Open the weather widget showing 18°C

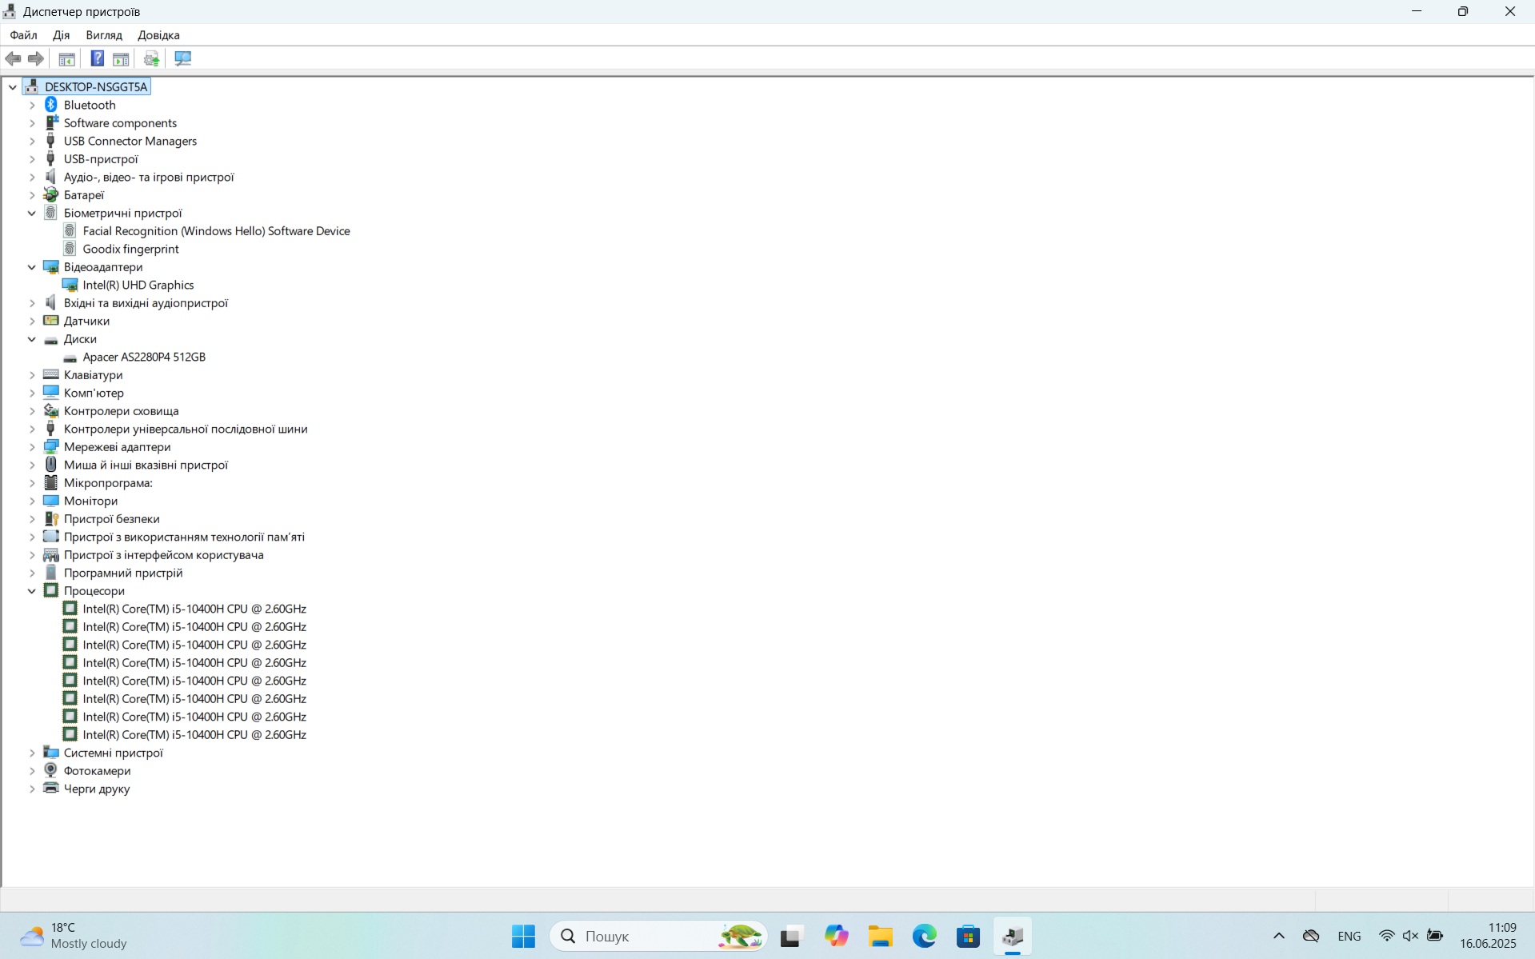(x=74, y=936)
